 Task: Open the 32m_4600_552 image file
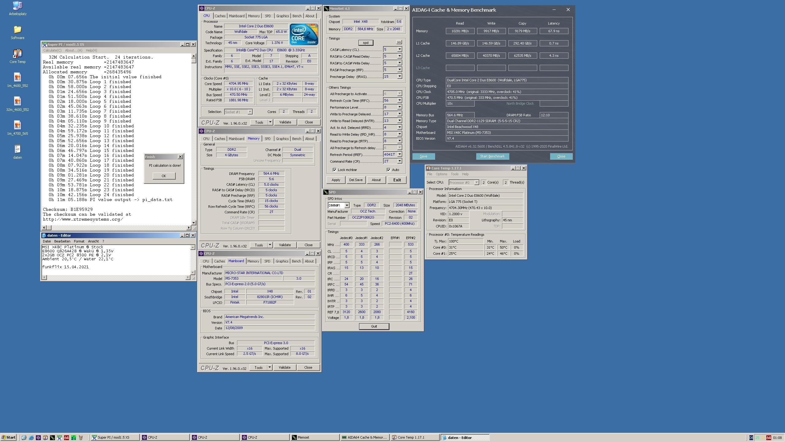pyautogui.click(x=17, y=104)
